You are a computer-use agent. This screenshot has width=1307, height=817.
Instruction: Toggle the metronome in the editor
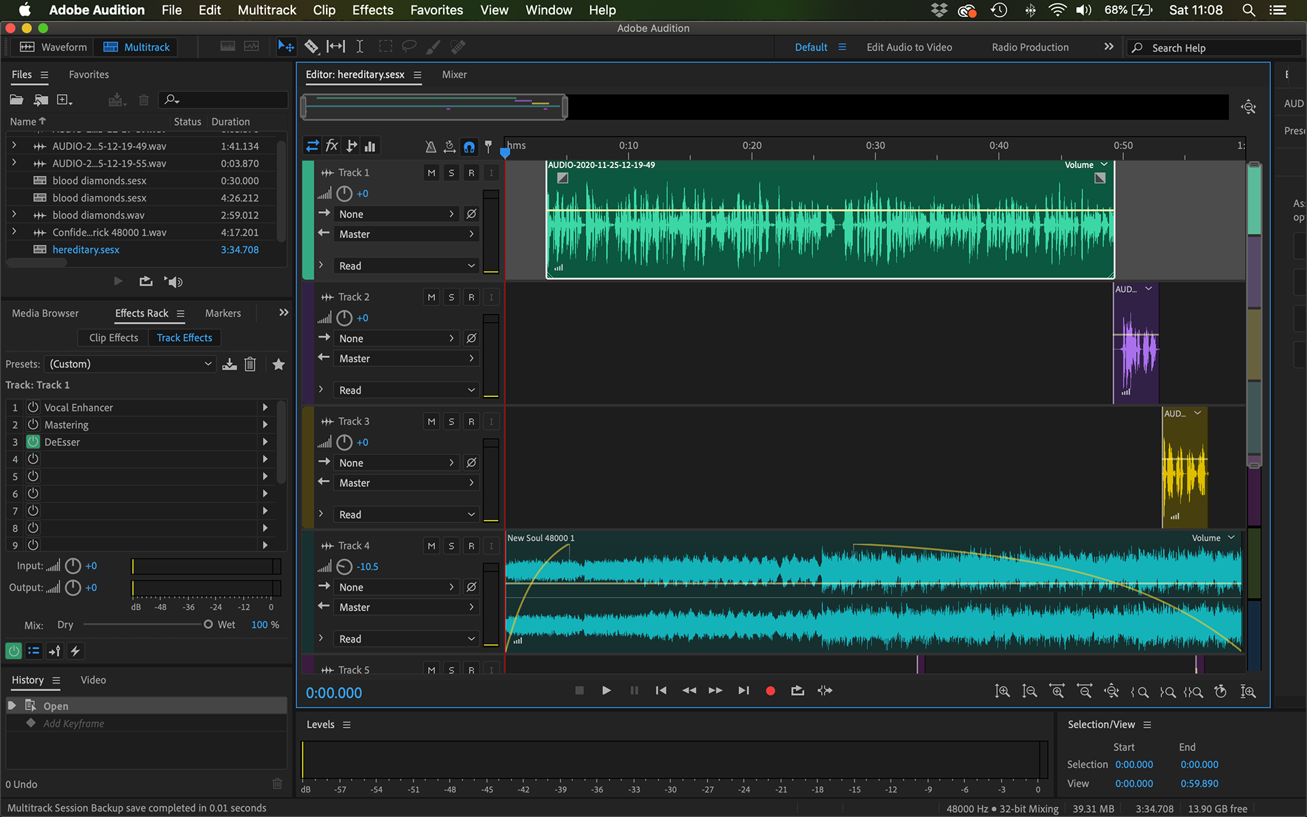[x=430, y=146]
